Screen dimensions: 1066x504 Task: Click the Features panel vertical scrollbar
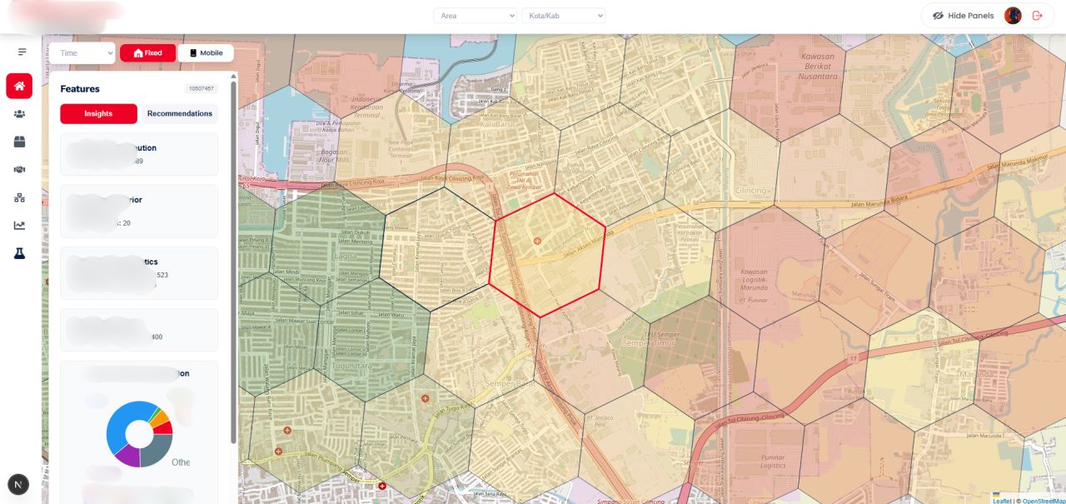pos(234,262)
